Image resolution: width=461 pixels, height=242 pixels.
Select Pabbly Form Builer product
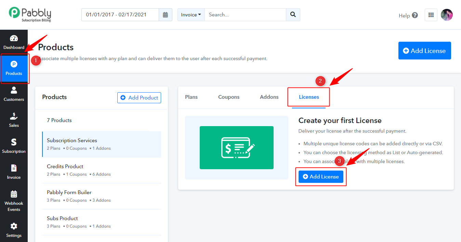click(102, 196)
